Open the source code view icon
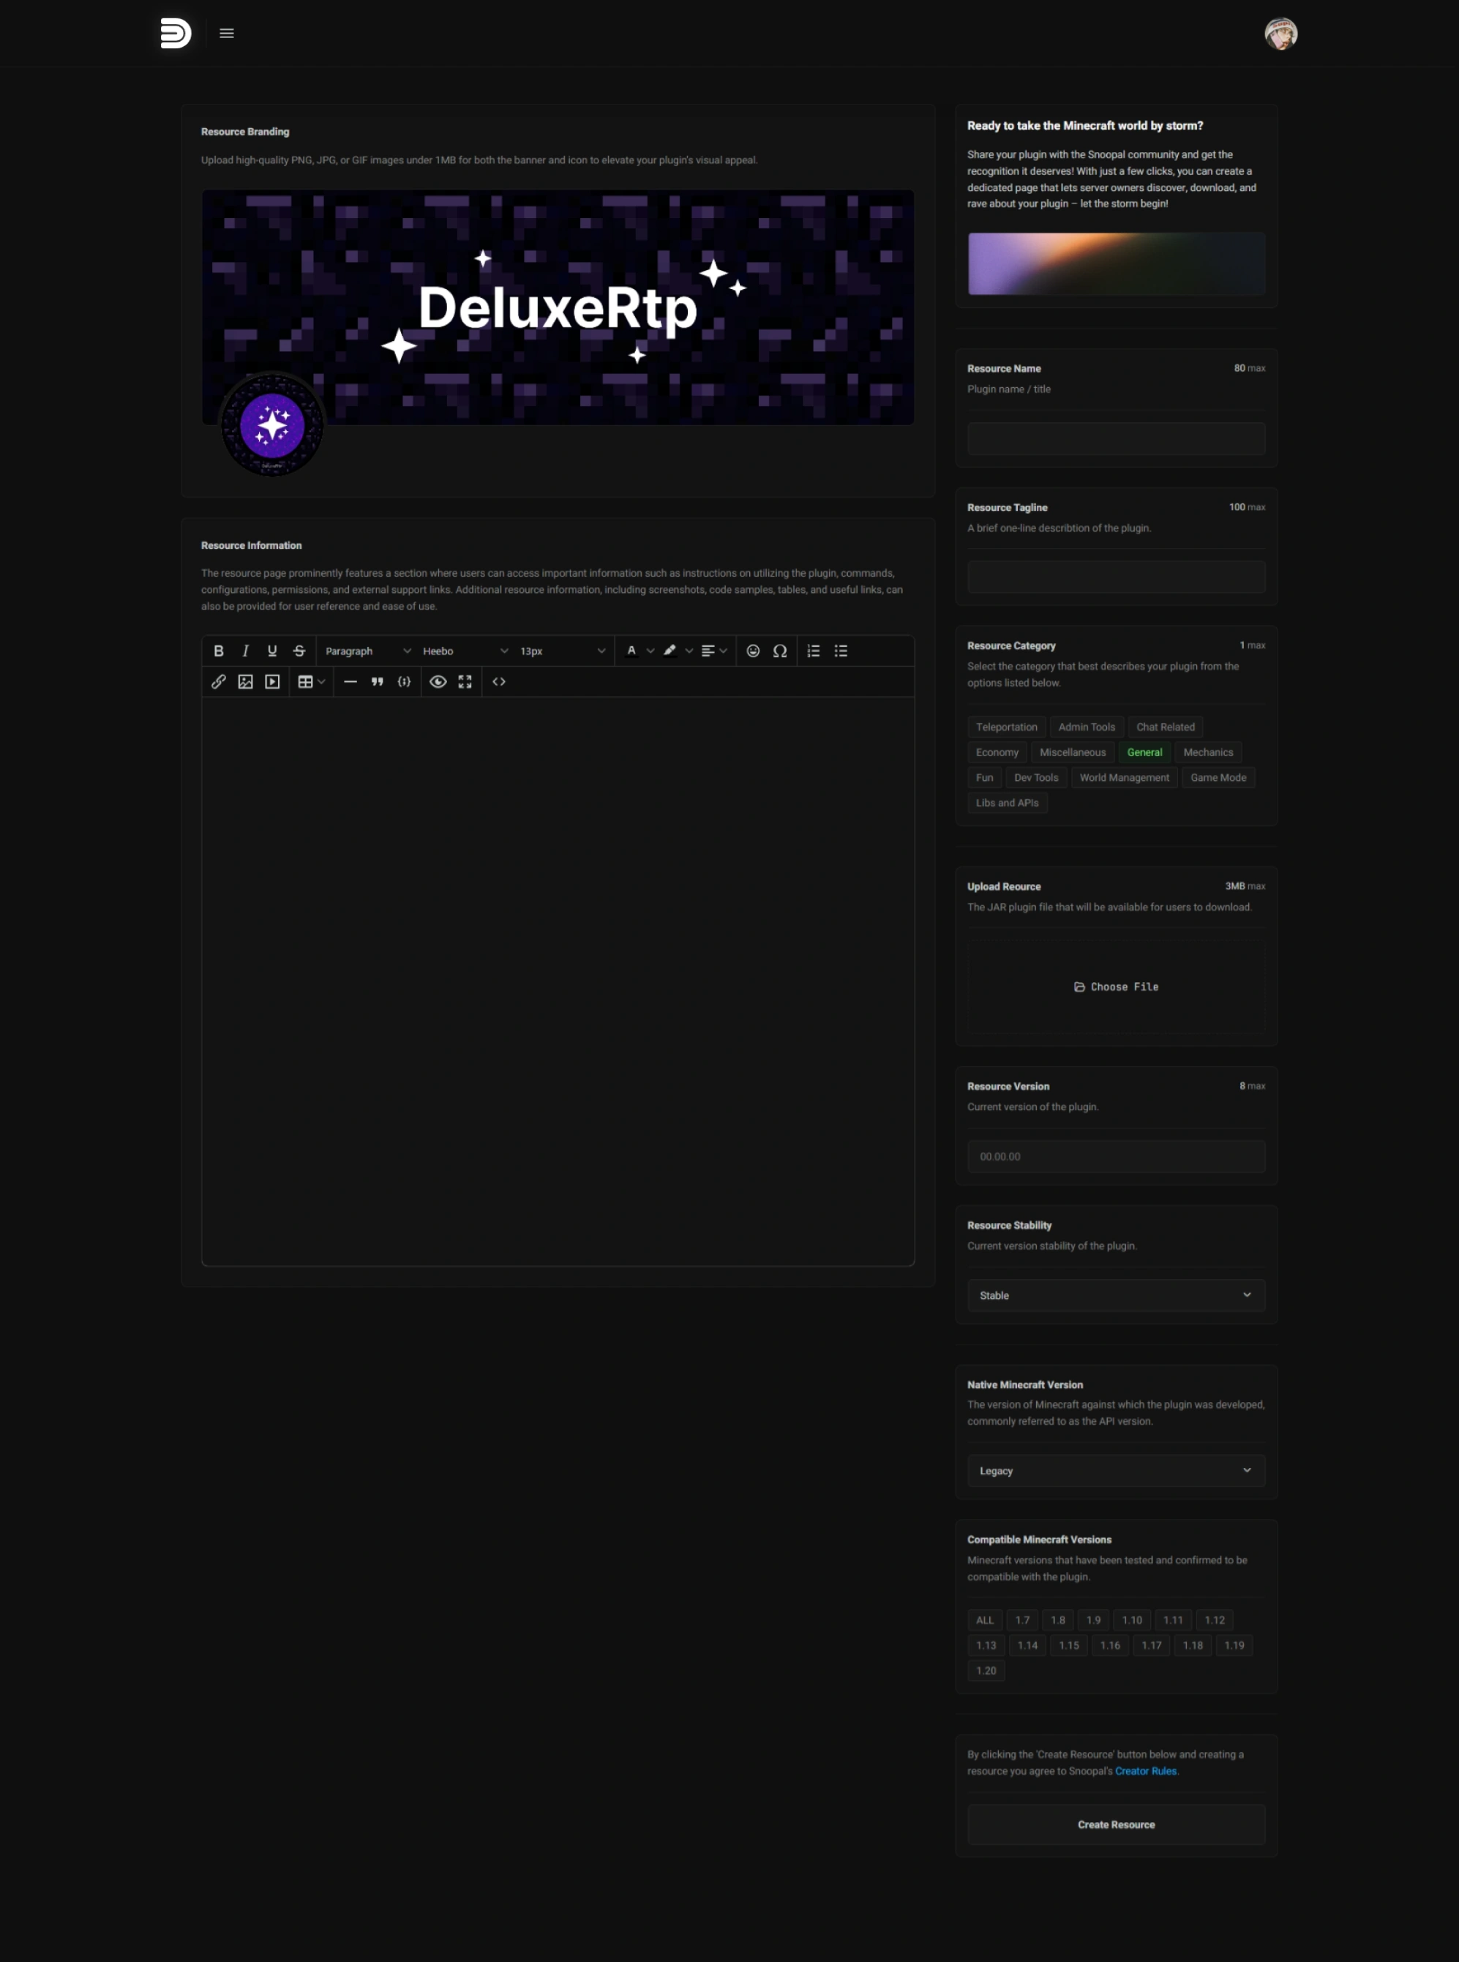Viewport: 1459px width, 1962px height. (x=499, y=682)
